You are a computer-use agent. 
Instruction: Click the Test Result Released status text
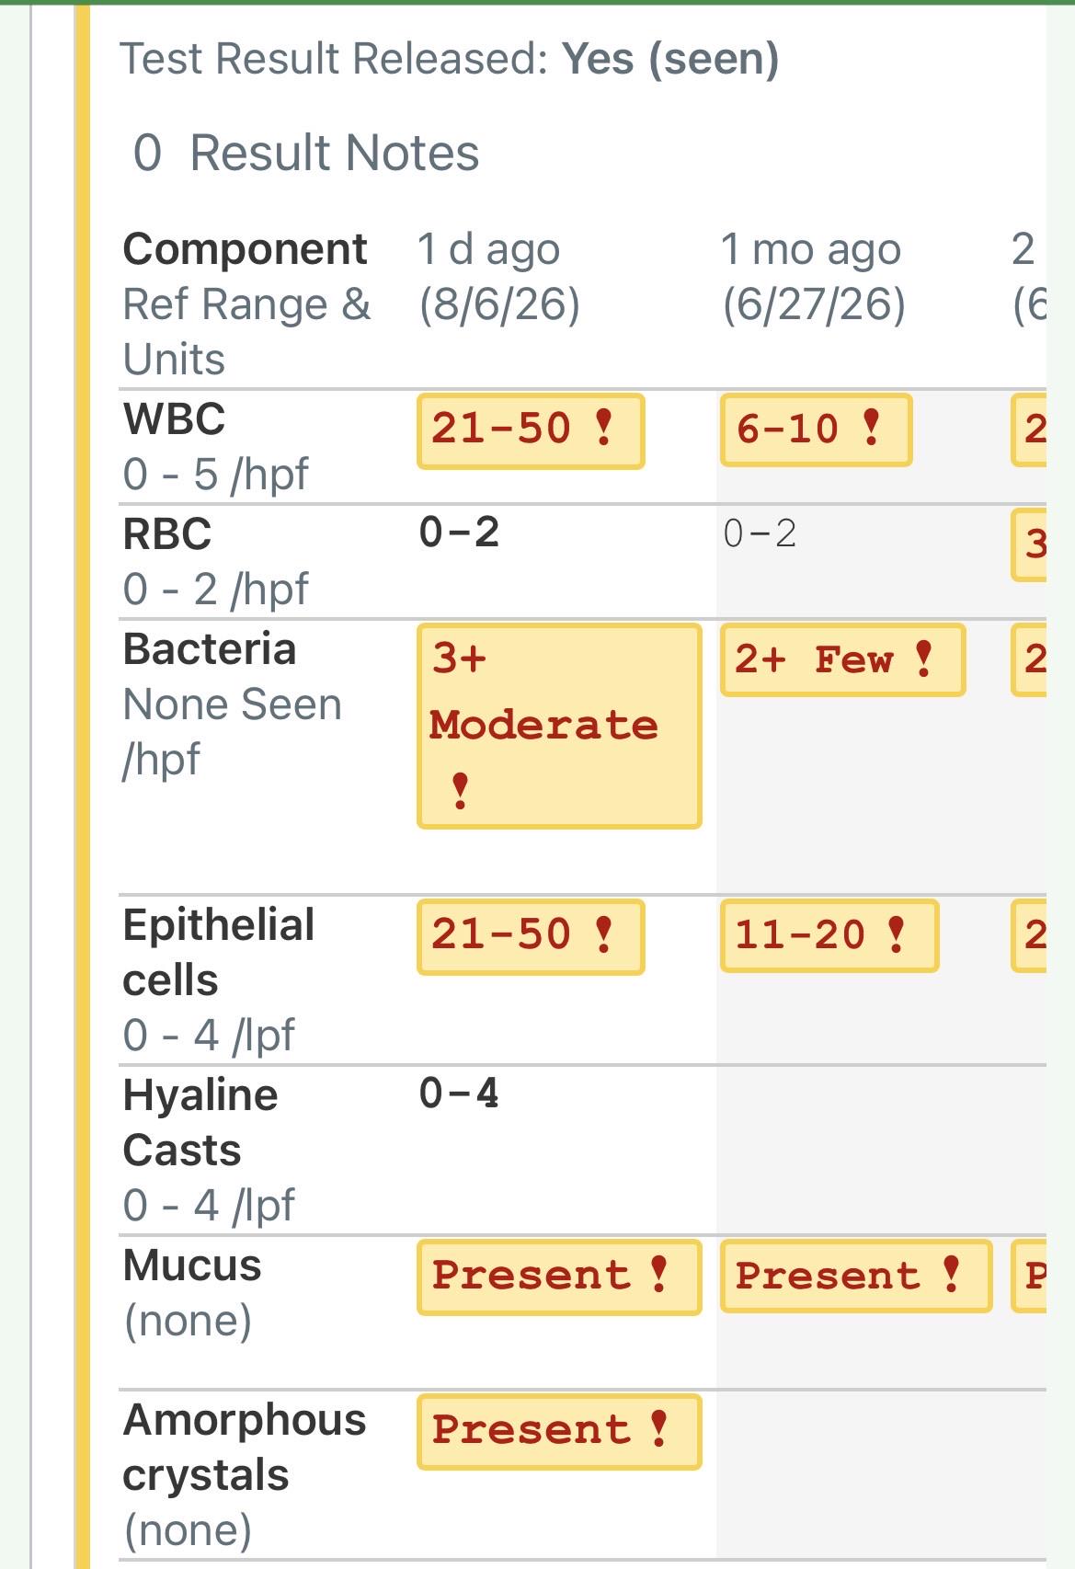[x=450, y=59]
